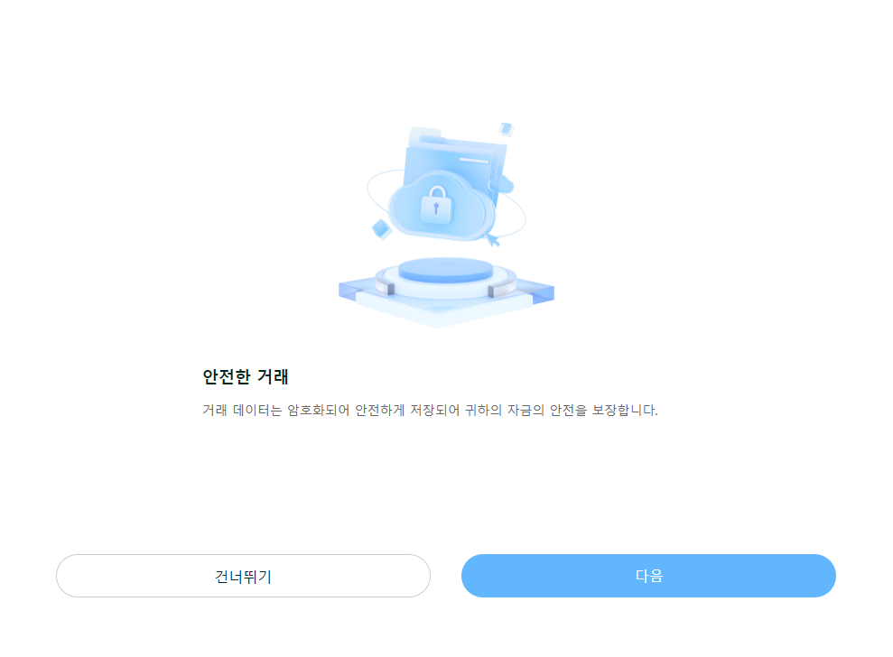Click the white line on the folder front
Viewport: 893px width, 657px height.
click(474, 160)
